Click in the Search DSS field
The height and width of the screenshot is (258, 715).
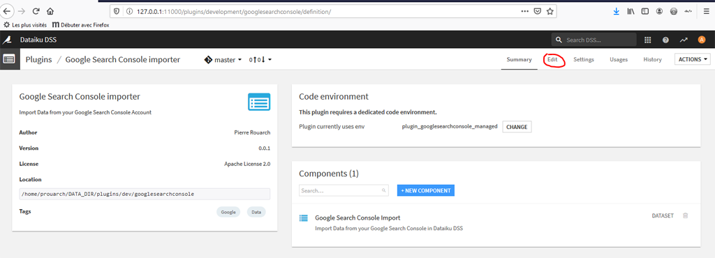point(594,40)
